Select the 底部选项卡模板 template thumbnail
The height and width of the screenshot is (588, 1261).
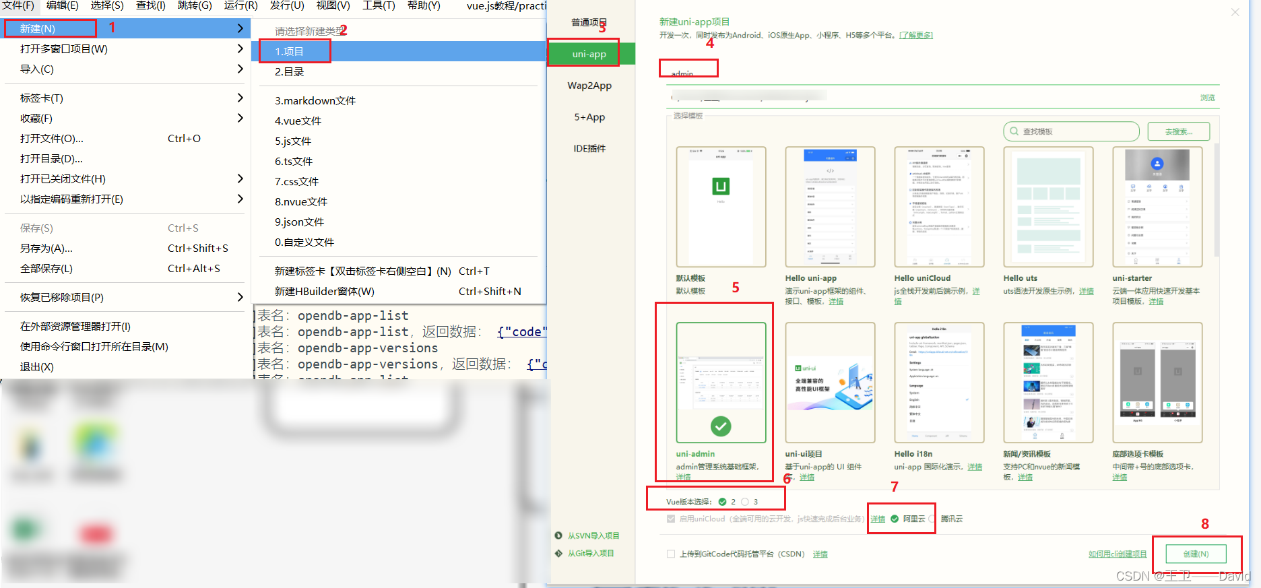coord(1157,383)
